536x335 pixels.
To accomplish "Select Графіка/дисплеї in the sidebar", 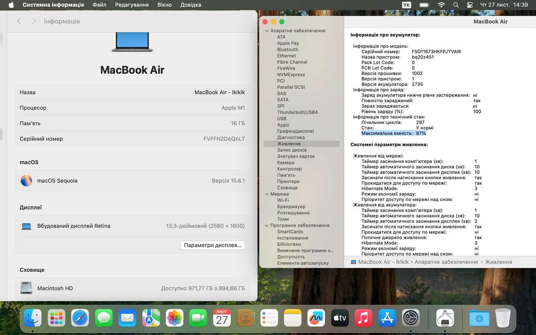I will coord(295,131).
